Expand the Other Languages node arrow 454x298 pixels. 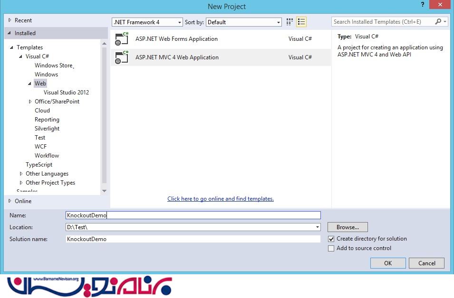coord(21,174)
